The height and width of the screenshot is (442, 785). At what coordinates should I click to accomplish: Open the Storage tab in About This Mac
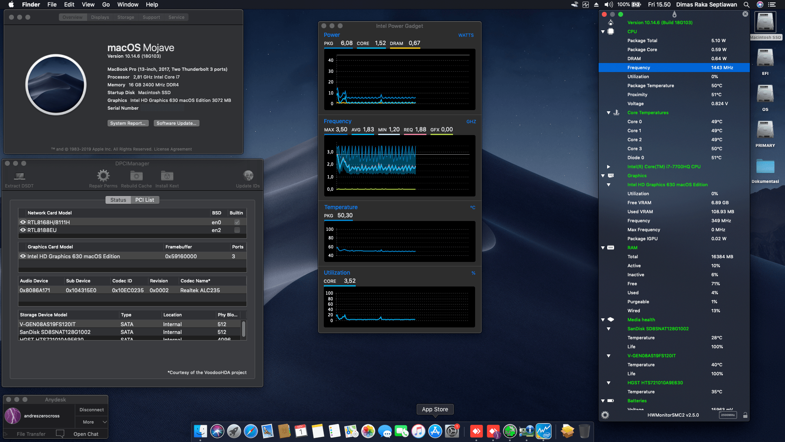[126, 17]
